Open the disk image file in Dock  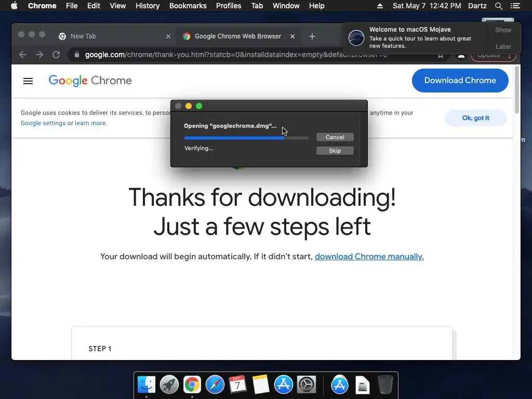[x=362, y=385]
